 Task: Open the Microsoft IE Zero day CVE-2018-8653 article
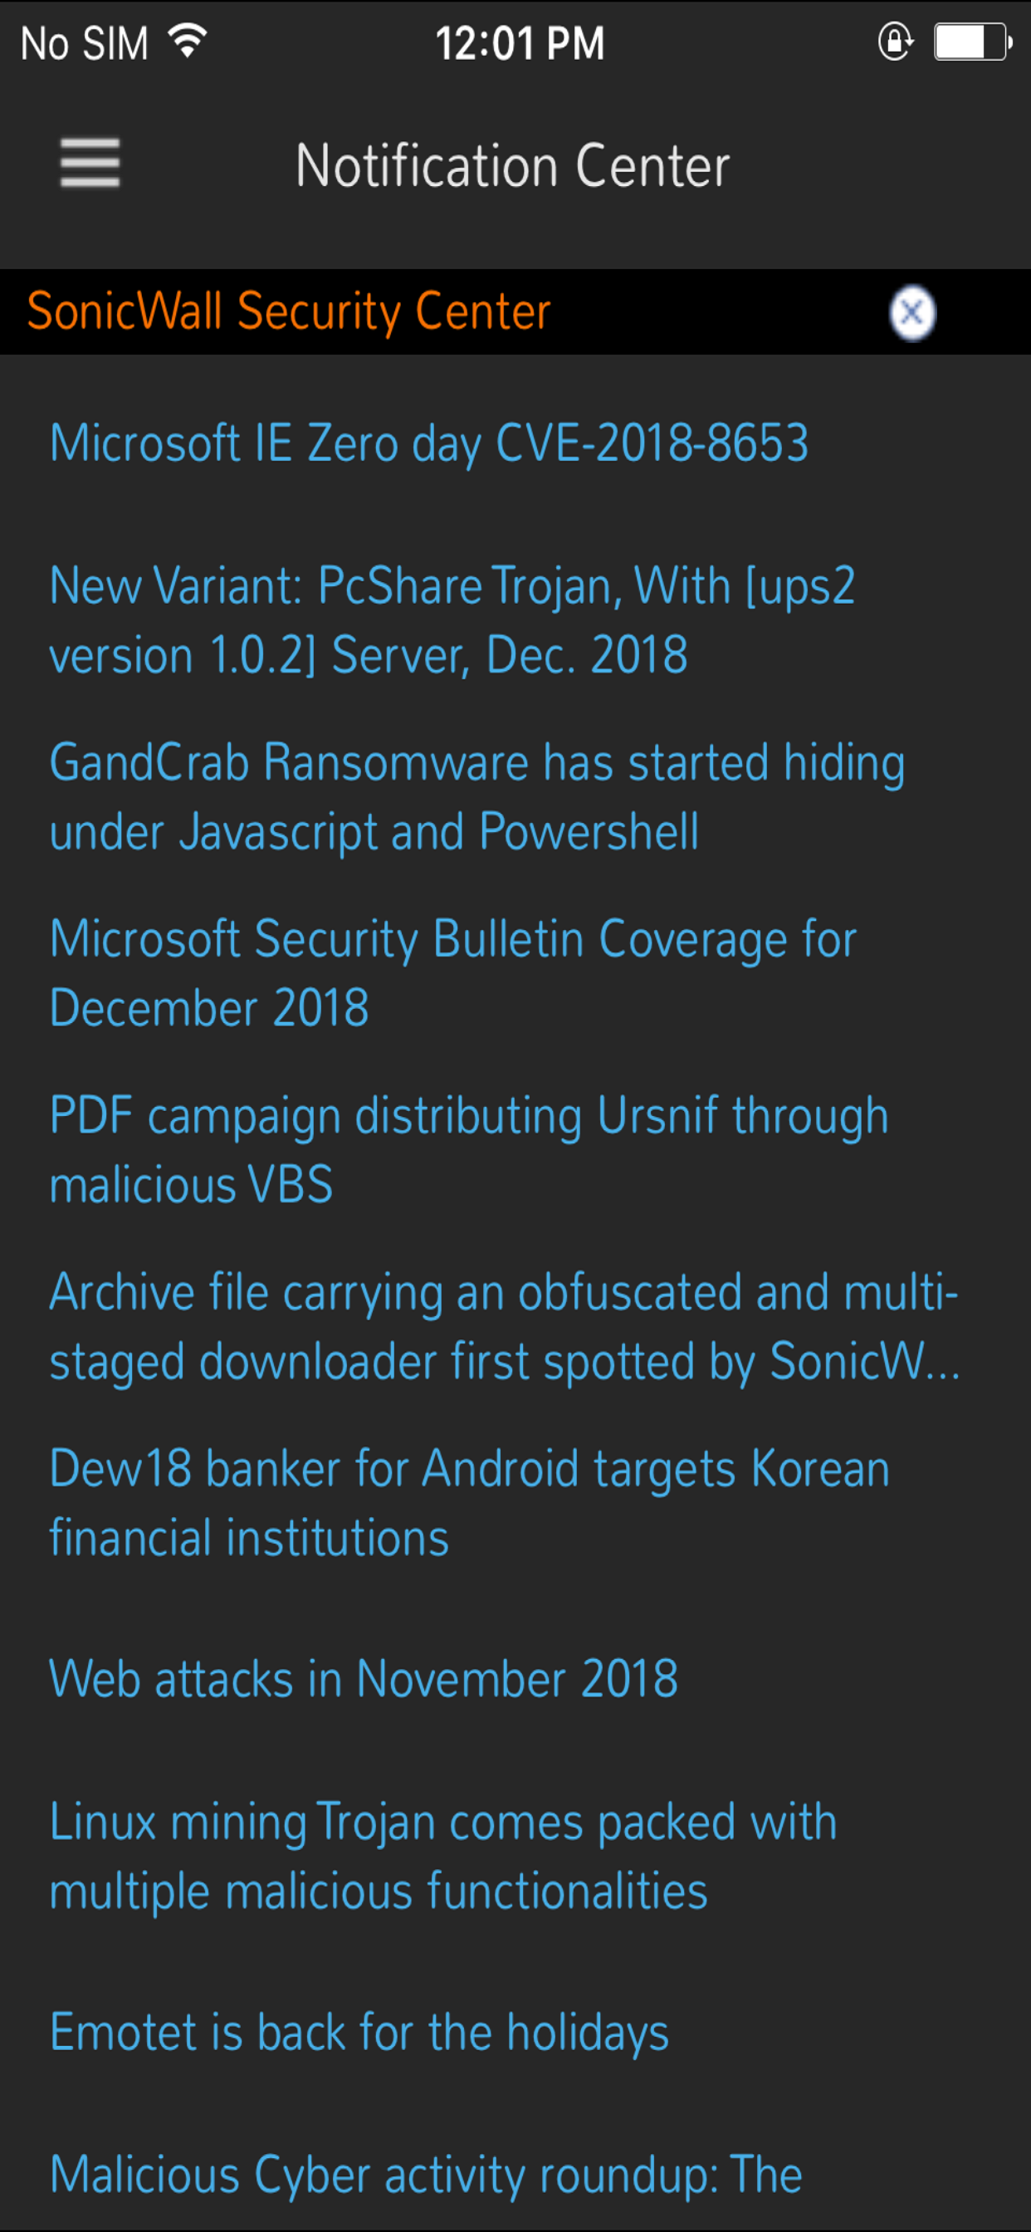428,443
